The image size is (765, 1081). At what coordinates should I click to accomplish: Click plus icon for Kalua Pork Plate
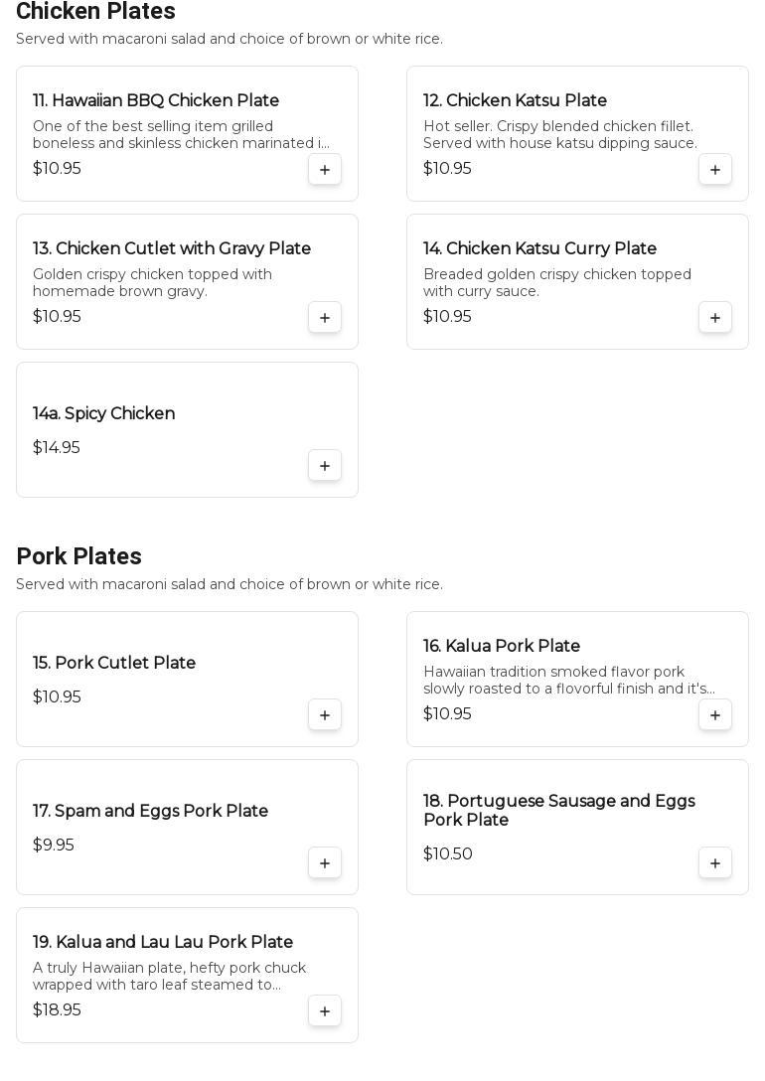[x=715, y=715]
